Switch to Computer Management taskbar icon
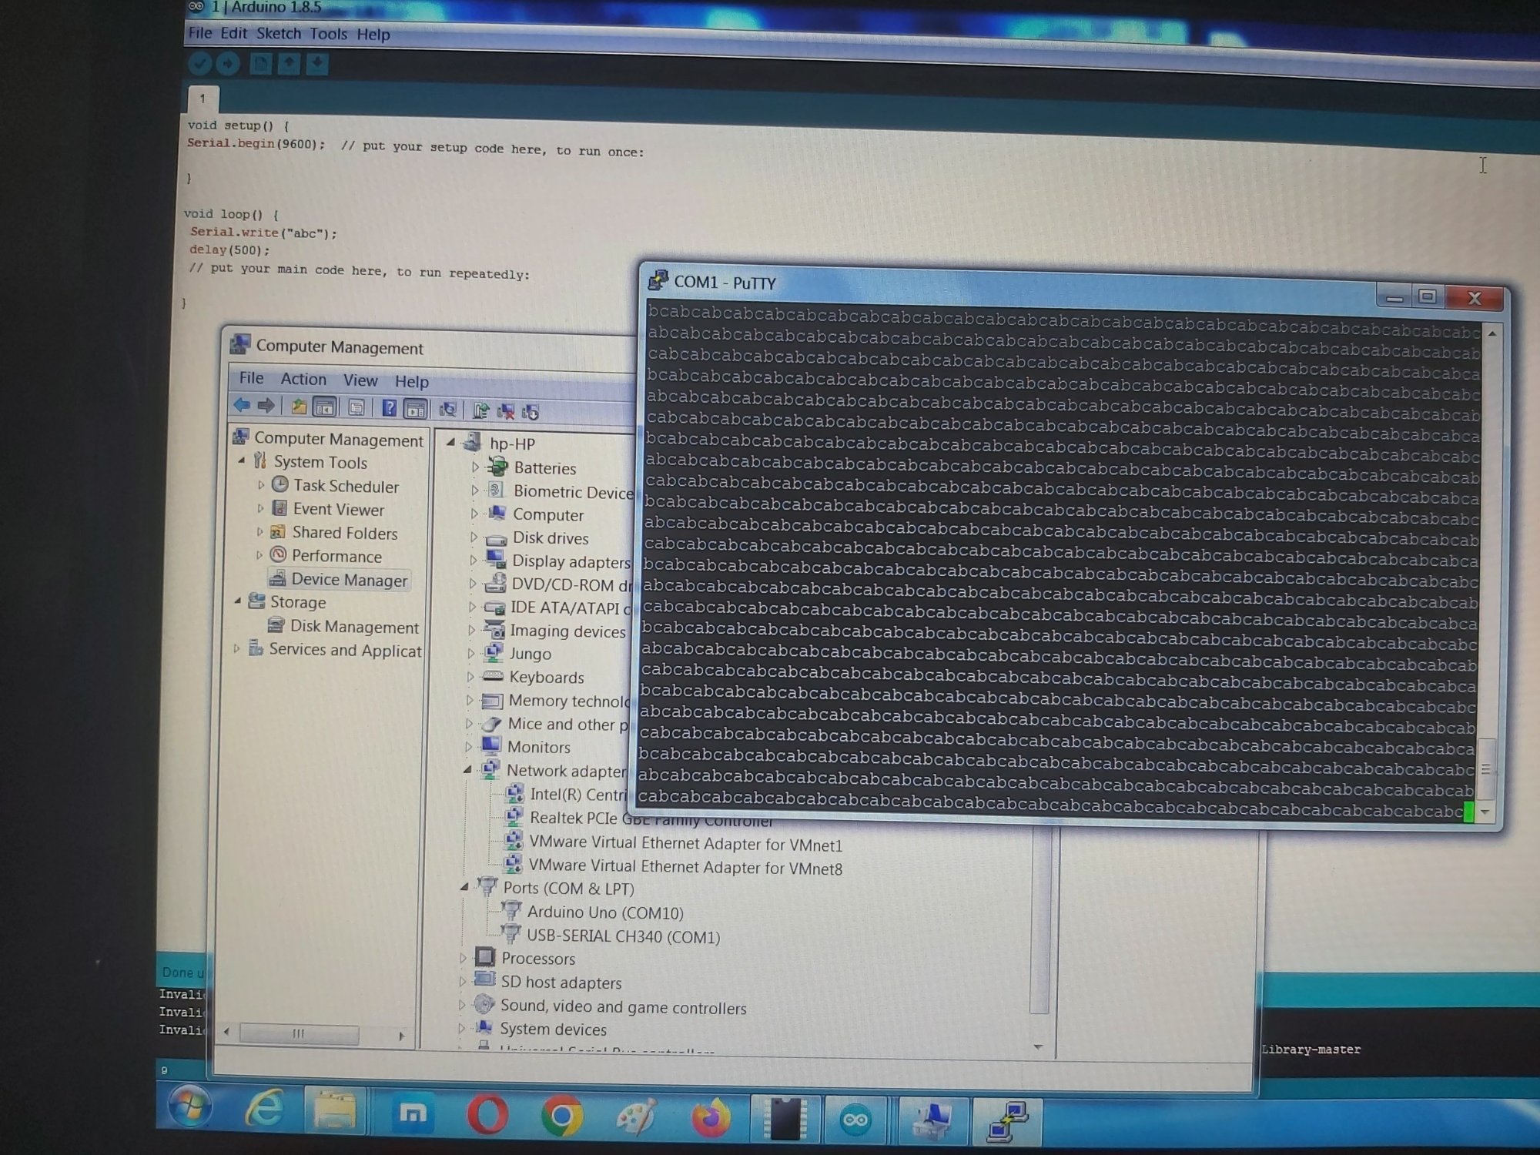Image resolution: width=1540 pixels, height=1155 pixels. [932, 1120]
